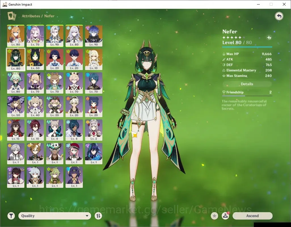This screenshot has width=291, height=227.
Task: Expand the Quality sort dropdown
Action: coord(54,216)
